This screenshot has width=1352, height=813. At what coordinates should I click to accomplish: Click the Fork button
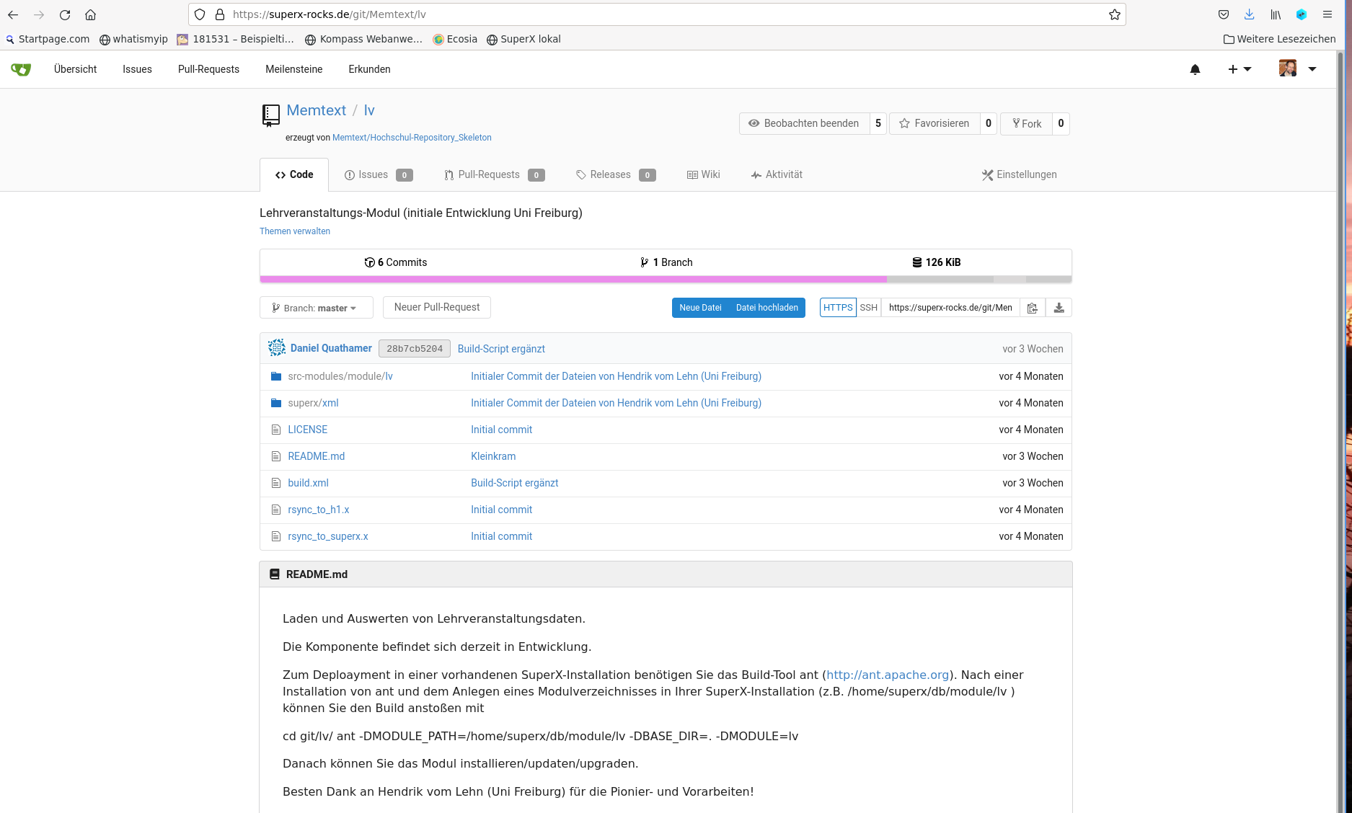[1027, 123]
